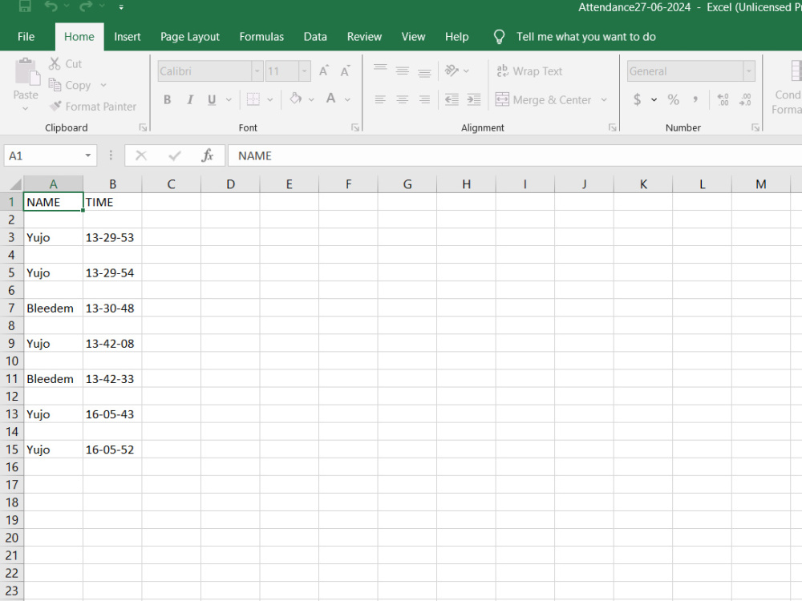Switch to the Insert tab
802x601 pixels.
128,37
